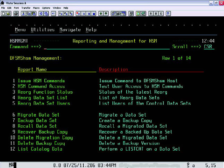Screen dimensions: 224x168
Task: Open the terminal Utilities pull-down
Action: coord(43,30)
